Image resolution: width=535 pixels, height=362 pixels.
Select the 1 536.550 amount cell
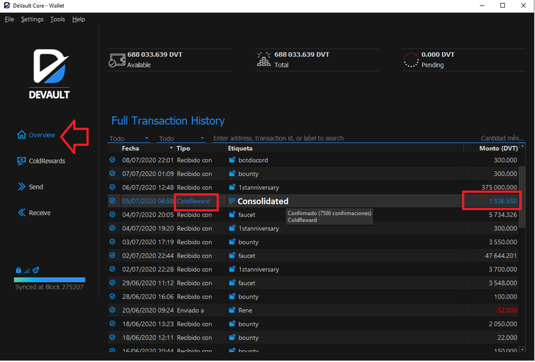(x=491, y=201)
